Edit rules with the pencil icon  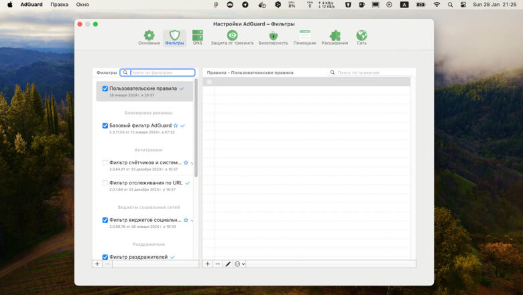(x=228, y=264)
